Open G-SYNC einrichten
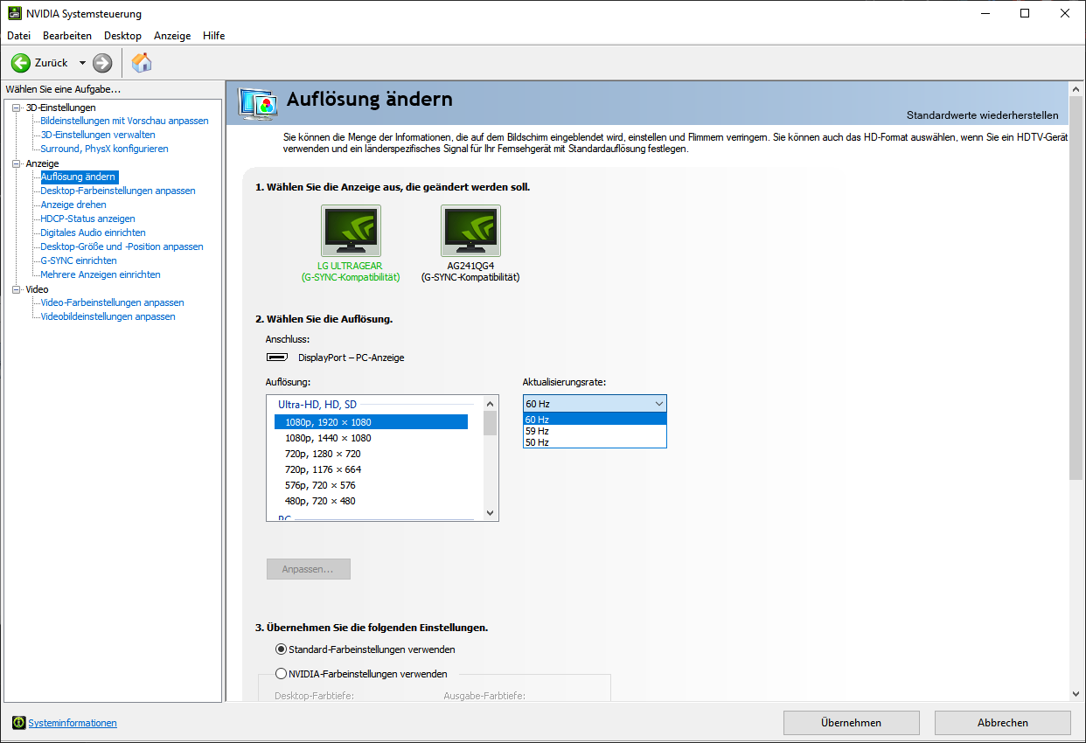The image size is (1086, 743). pos(79,260)
